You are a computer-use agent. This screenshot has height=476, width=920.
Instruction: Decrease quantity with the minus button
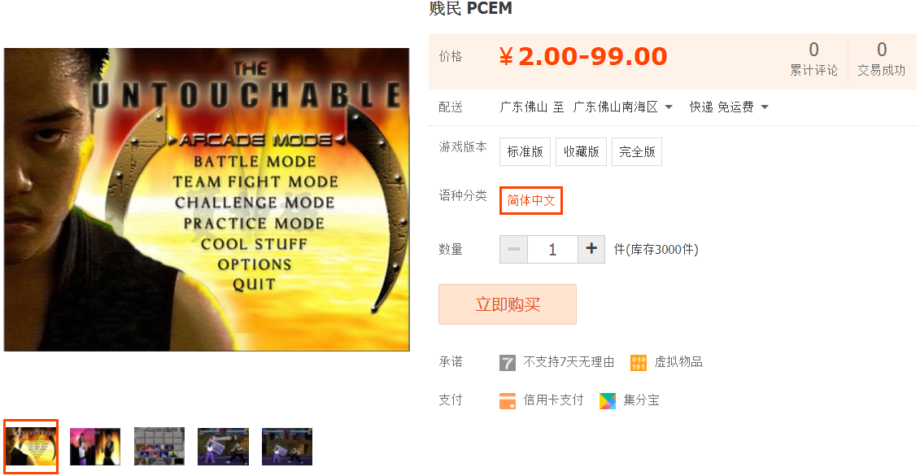click(513, 250)
